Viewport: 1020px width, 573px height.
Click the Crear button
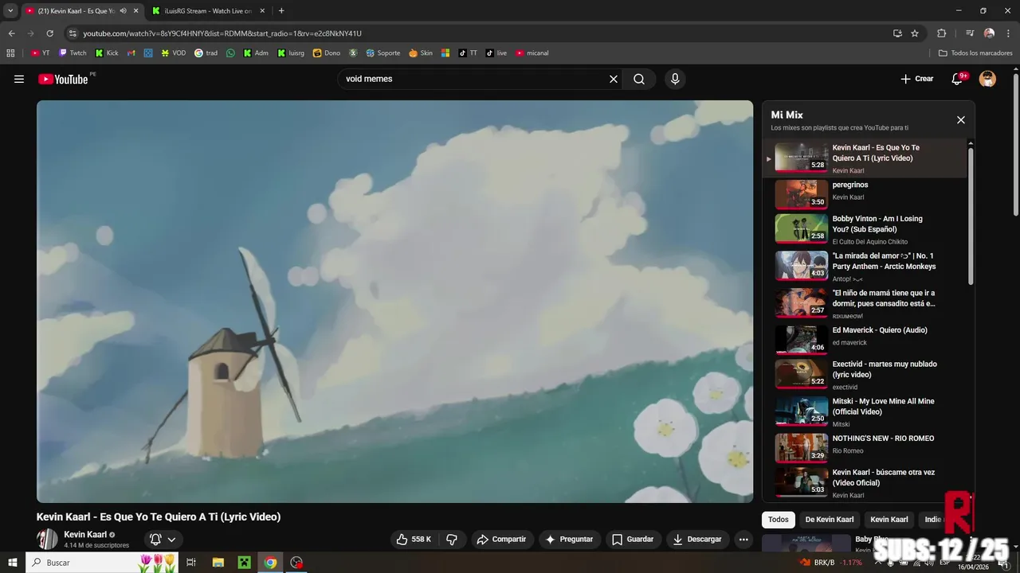916,79
